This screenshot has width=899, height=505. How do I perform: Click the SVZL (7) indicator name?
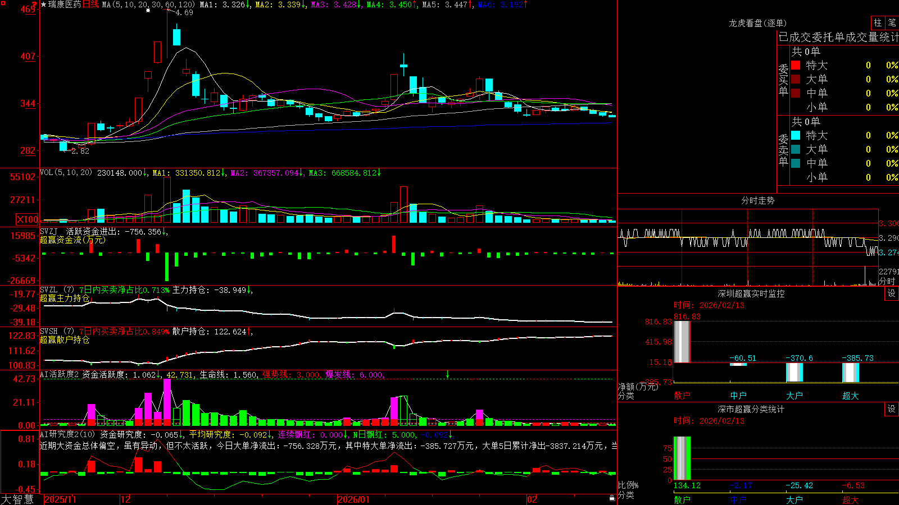57,290
